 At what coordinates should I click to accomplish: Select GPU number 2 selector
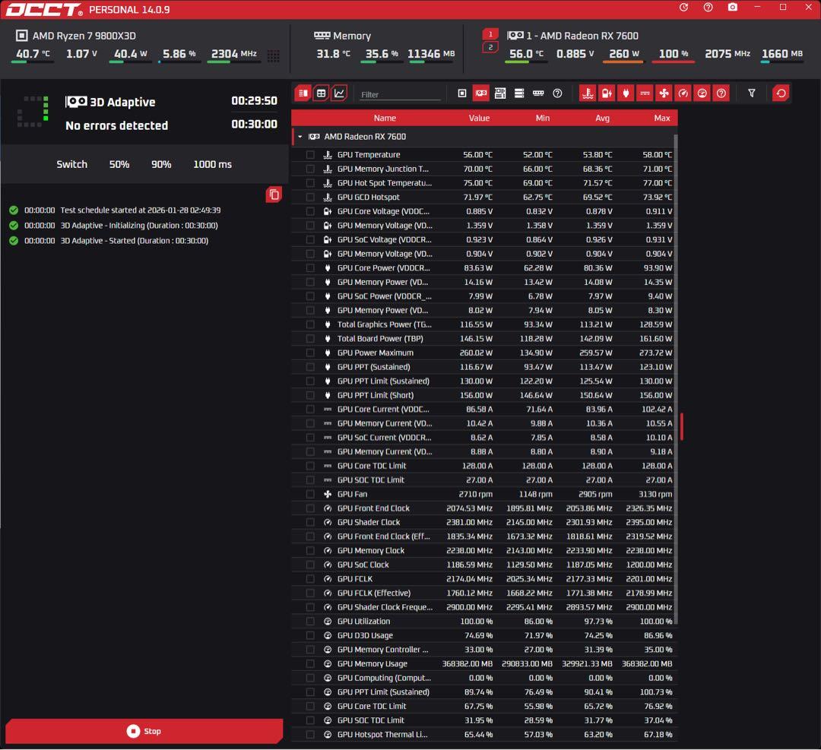pyautogui.click(x=490, y=48)
